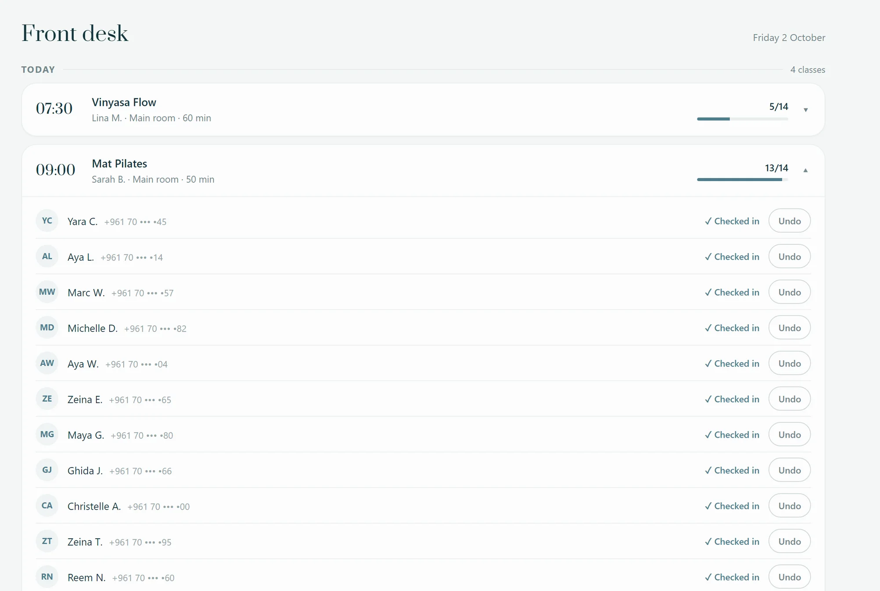Click Maya G.'s 'Checked in' status
Image resolution: width=880 pixels, height=591 pixels.
pos(732,435)
